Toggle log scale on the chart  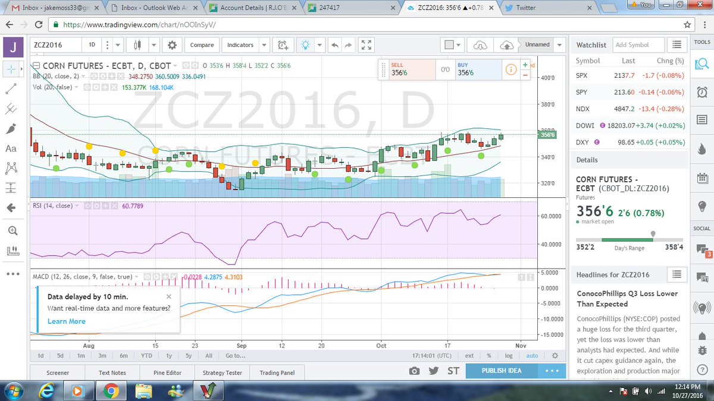click(x=509, y=356)
